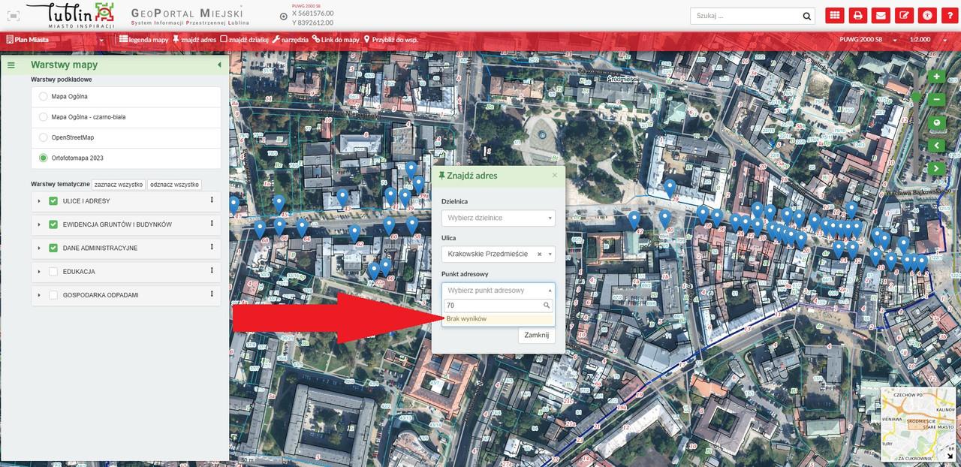The height and width of the screenshot is (467, 961).
Task: Clear Krakowskie Przedmieście selection with x
Action: pyautogui.click(x=539, y=255)
